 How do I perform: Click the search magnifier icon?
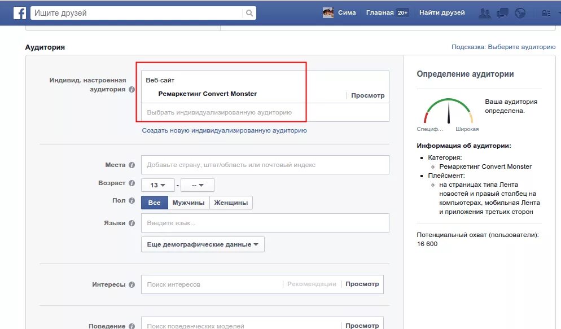coord(249,13)
